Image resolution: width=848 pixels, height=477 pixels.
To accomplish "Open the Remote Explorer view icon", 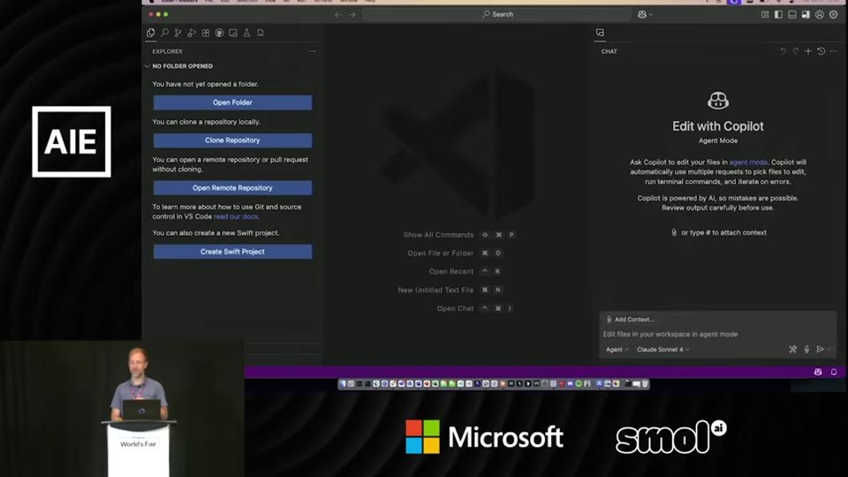I will click(233, 33).
